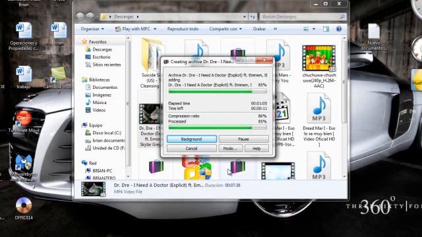This screenshot has width=422, height=237.
Task: Click the Descargas address bar breadcrumb
Action: [124, 16]
